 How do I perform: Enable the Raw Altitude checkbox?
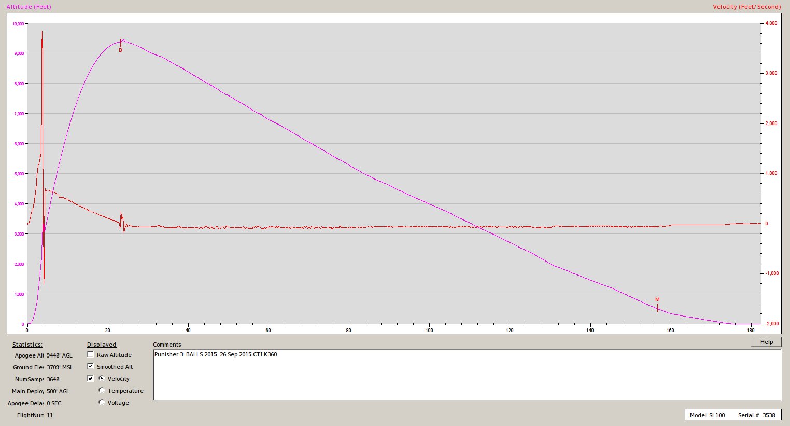pyautogui.click(x=91, y=355)
